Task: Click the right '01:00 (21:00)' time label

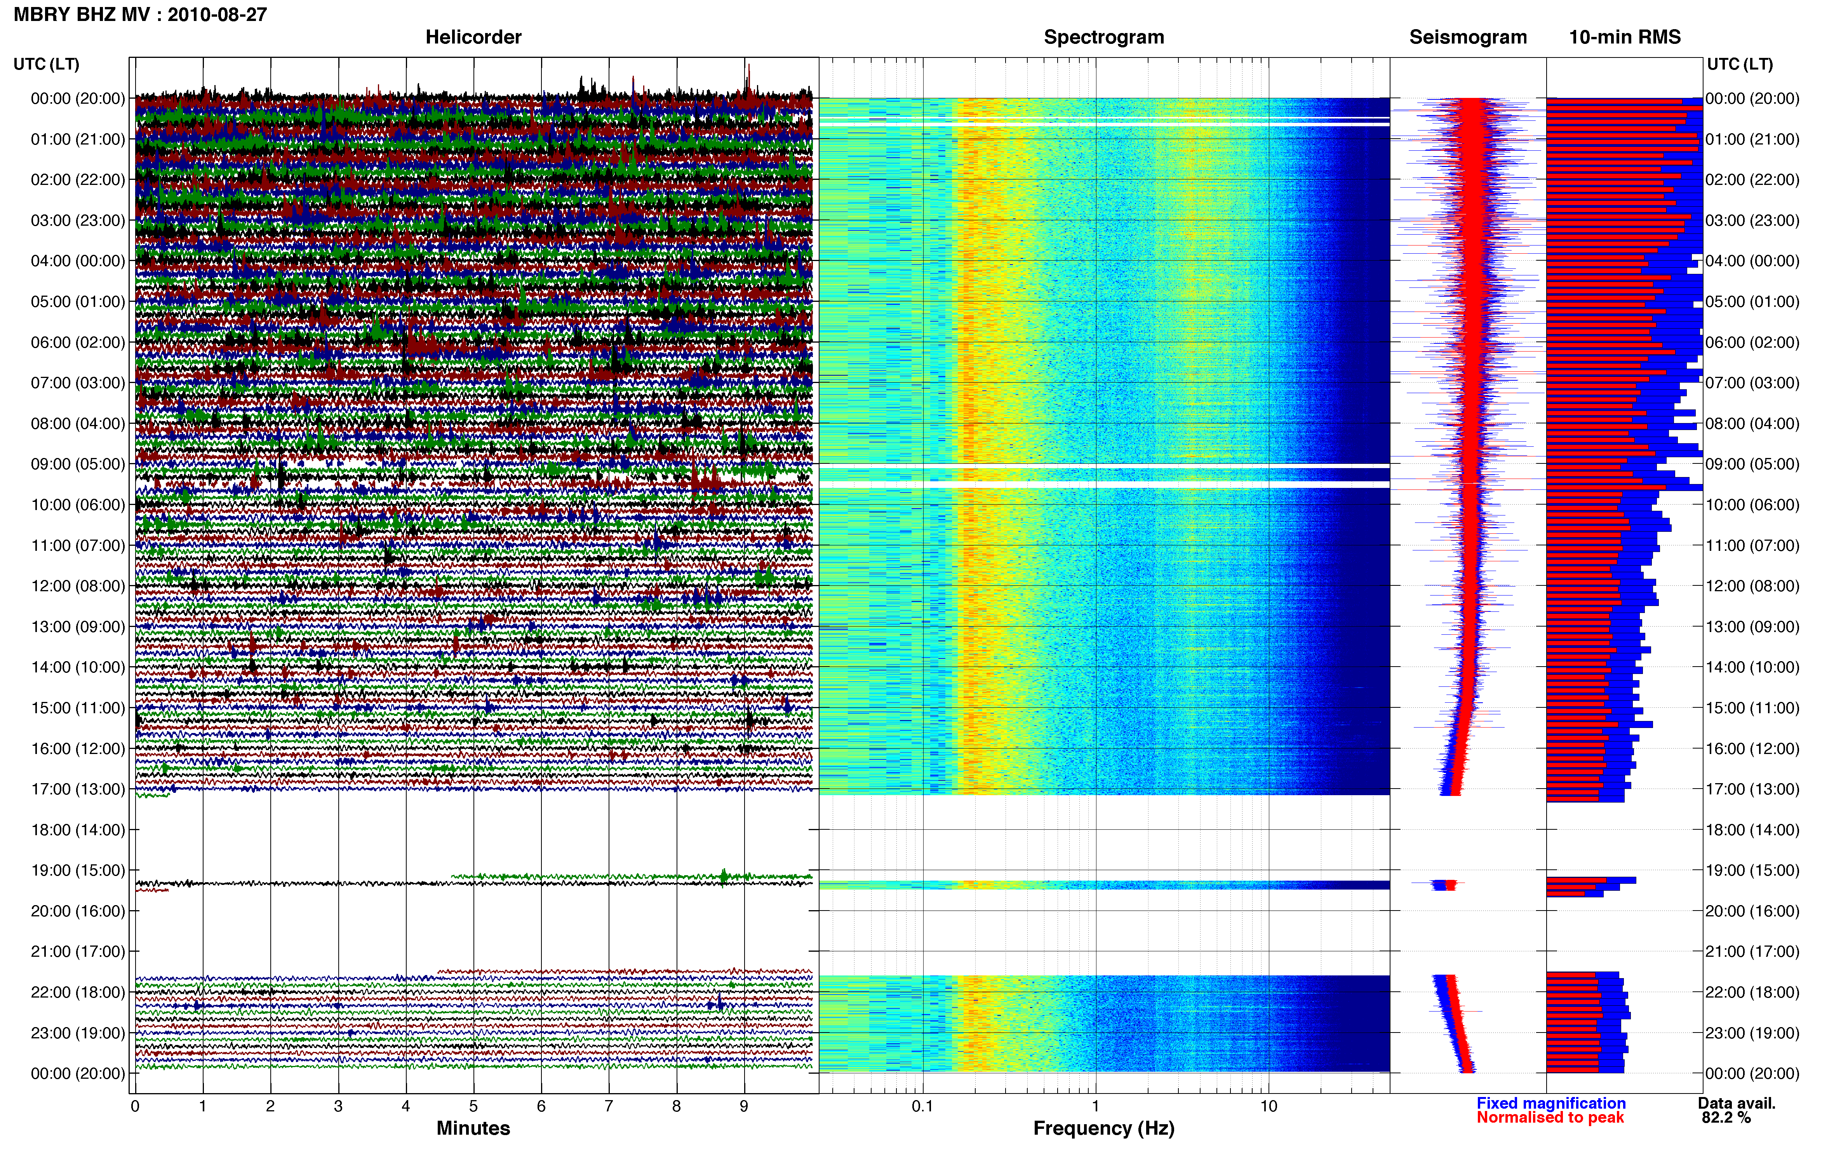Action: tap(1753, 139)
